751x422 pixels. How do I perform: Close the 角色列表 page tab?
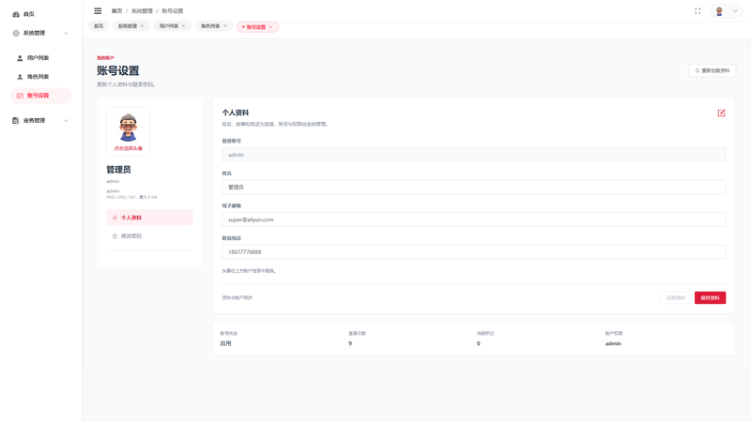pos(224,26)
